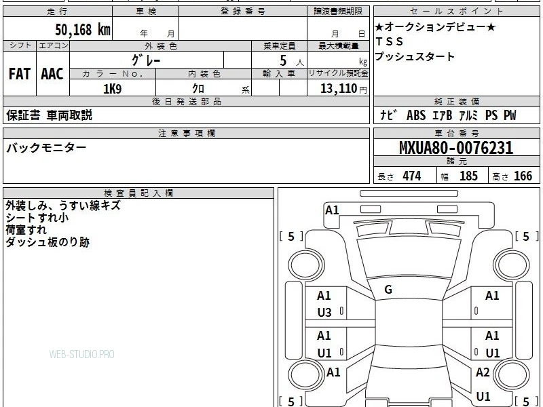
Task: Select the アルミ equipment item
Action: pyautogui.click(x=468, y=115)
